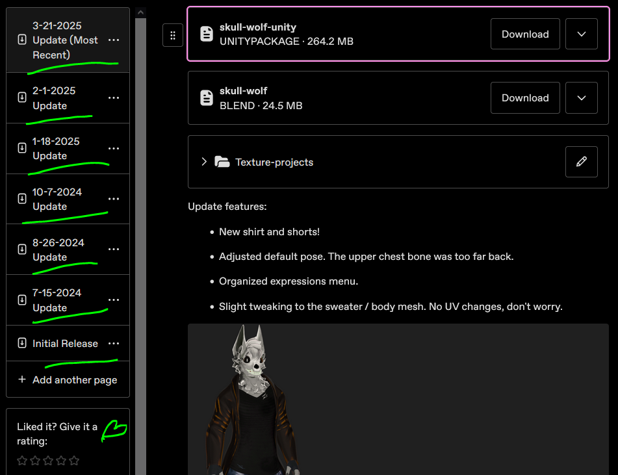The image size is (618, 475).
Task: Open options menu for 2-1-2025 Update page
Action: (114, 97)
